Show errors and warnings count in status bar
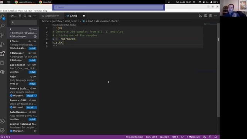Image resolution: width=247 pixels, height=139 pixels. click(x=5, y=137)
